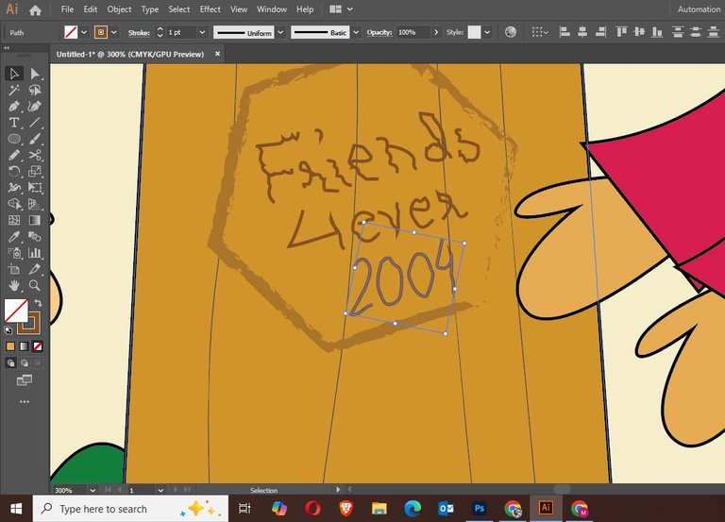The width and height of the screenshot is (725, 522).
Task: Open the Recolor Artwork wheel icon
Action: (511, 32)
